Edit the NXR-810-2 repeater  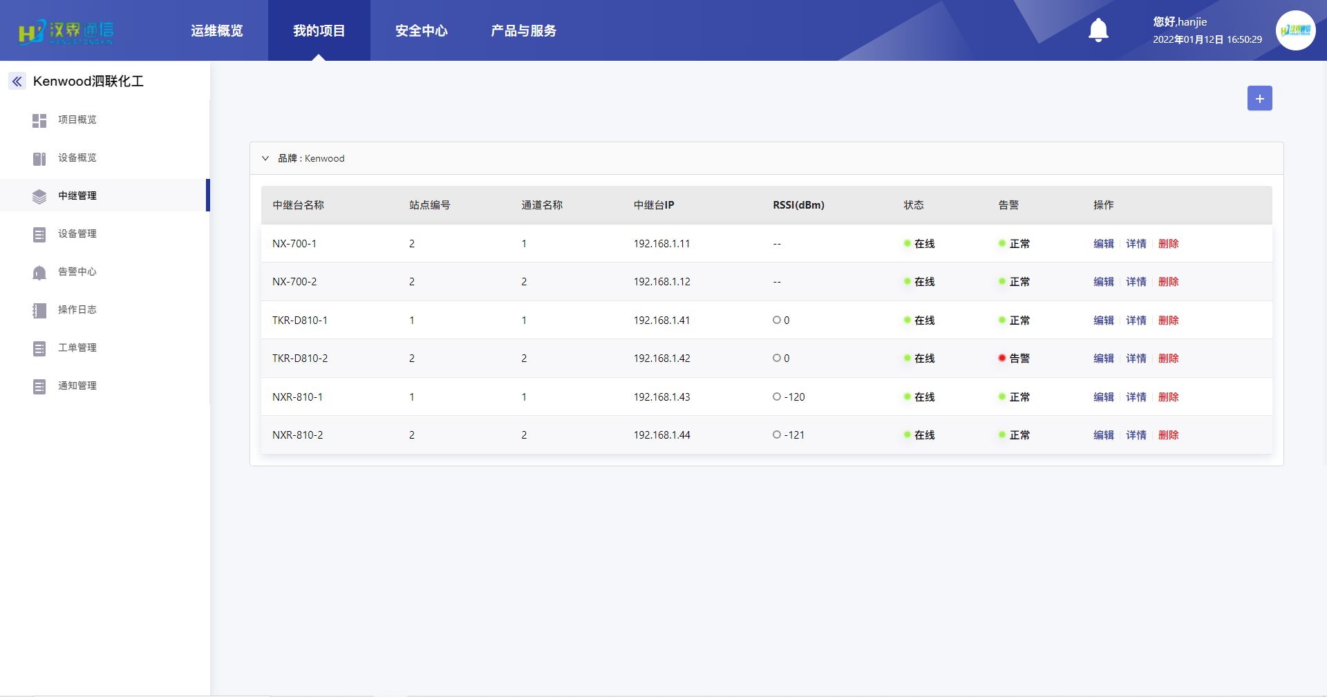point(1104,435)
